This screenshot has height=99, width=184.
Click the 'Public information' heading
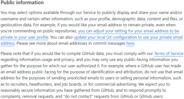point(22,3)
